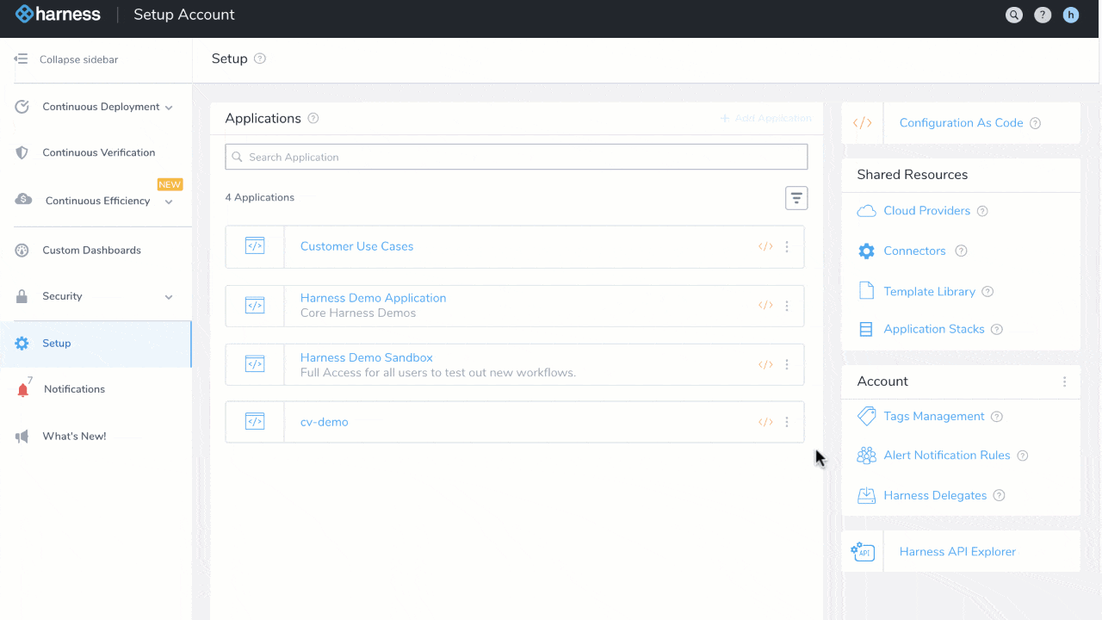
Task: Open more options for Harness Demo Sandbox
Action: click(x=787, y=364)
